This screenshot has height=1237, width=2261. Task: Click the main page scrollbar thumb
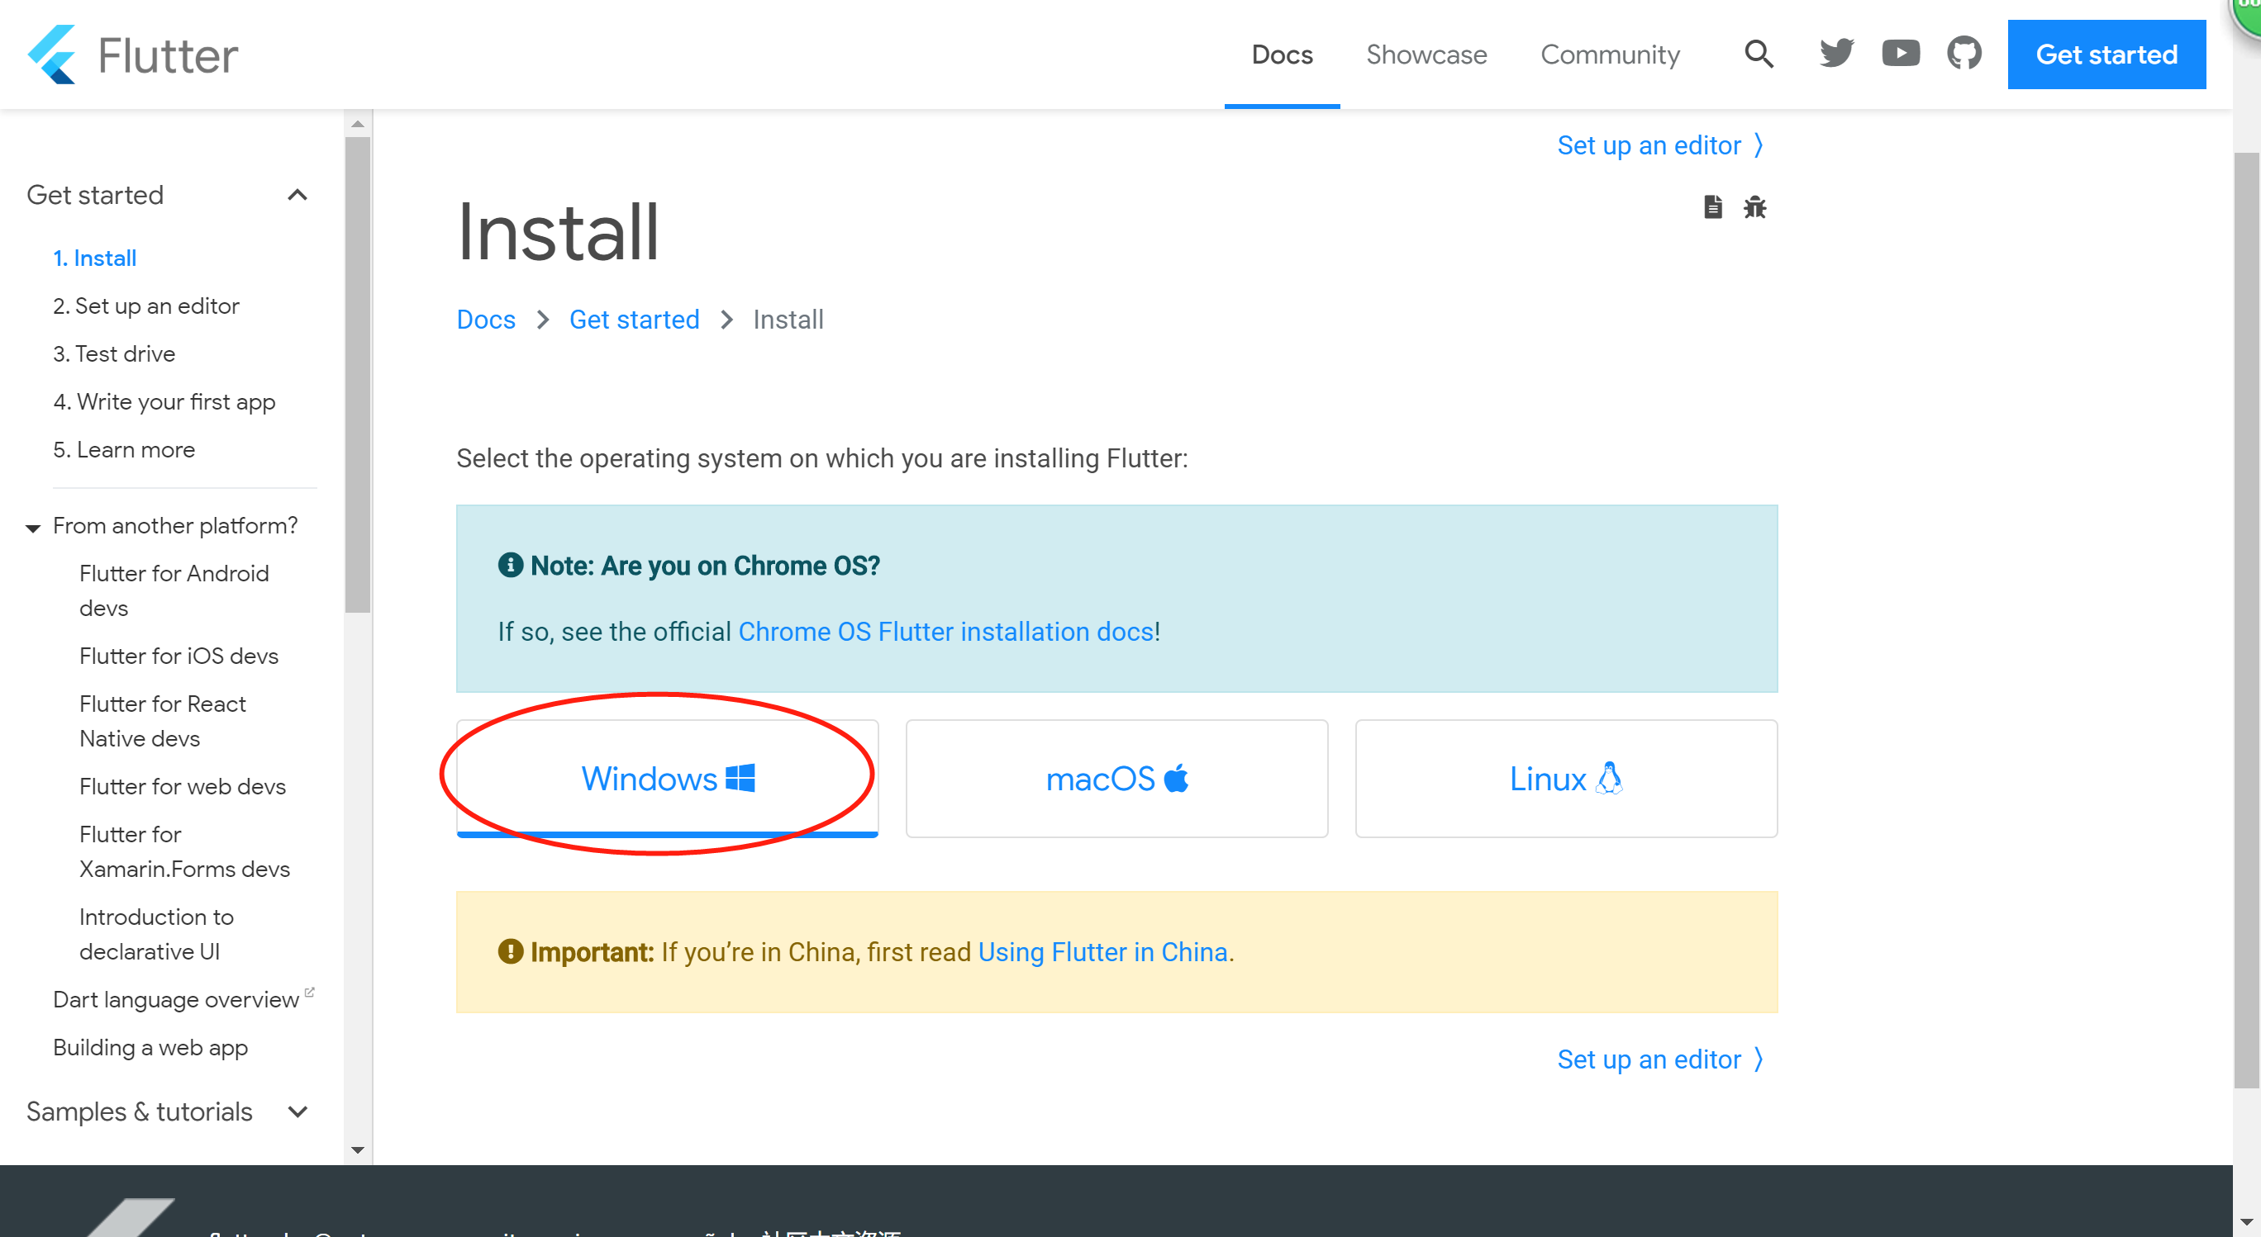point(2247,620)
